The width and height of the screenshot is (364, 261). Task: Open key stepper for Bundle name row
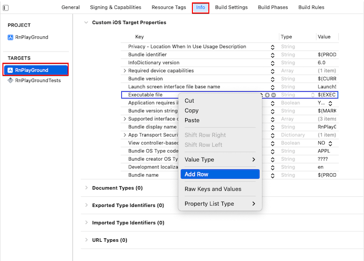(x=273, y=176)
